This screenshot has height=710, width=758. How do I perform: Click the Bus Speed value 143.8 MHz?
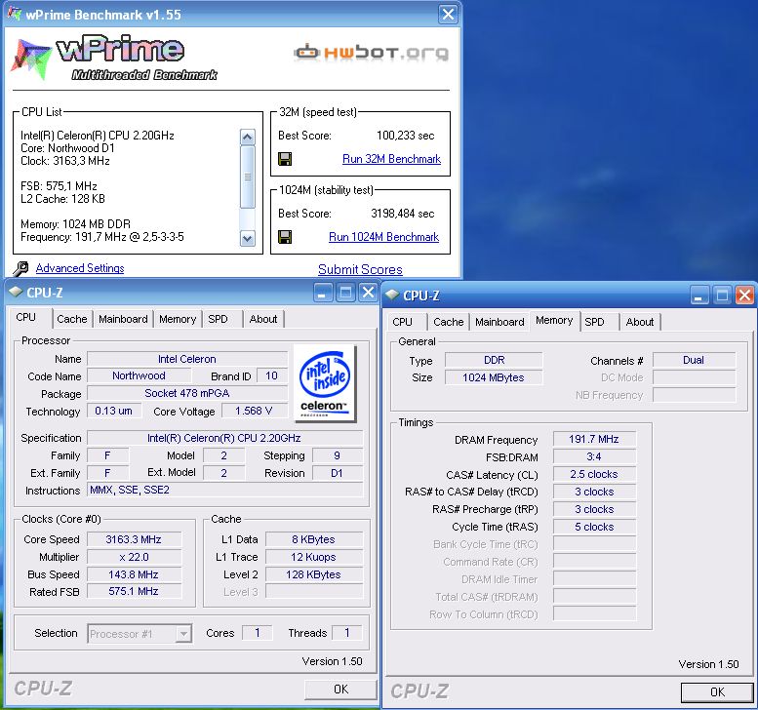pyautogui.click(x=134, y=574)
